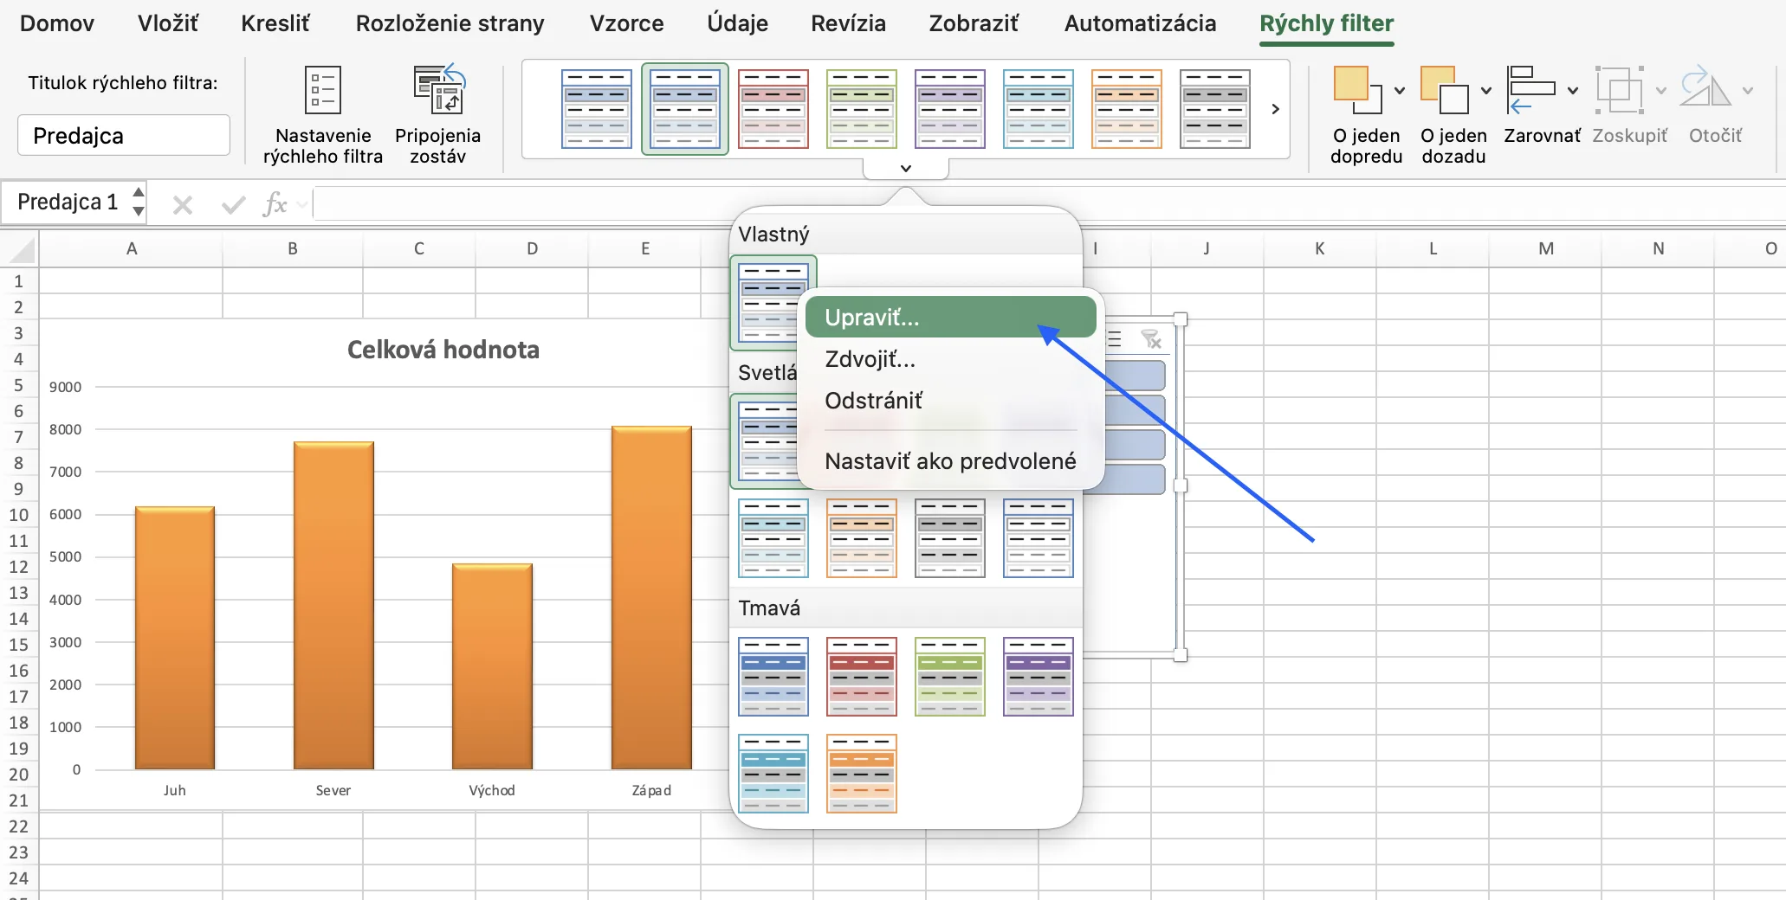Click the cancel X in formula bar
Image resolution: width=1786 pixels, height=900 pixels.
pyautogui.click(x=183, y=205)
